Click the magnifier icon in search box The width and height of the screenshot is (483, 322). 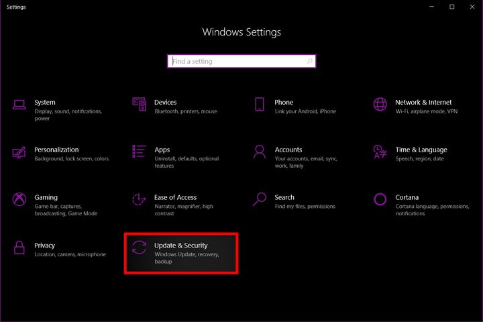click(309, 61)
